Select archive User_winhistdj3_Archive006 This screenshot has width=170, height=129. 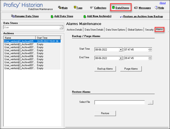19,56
